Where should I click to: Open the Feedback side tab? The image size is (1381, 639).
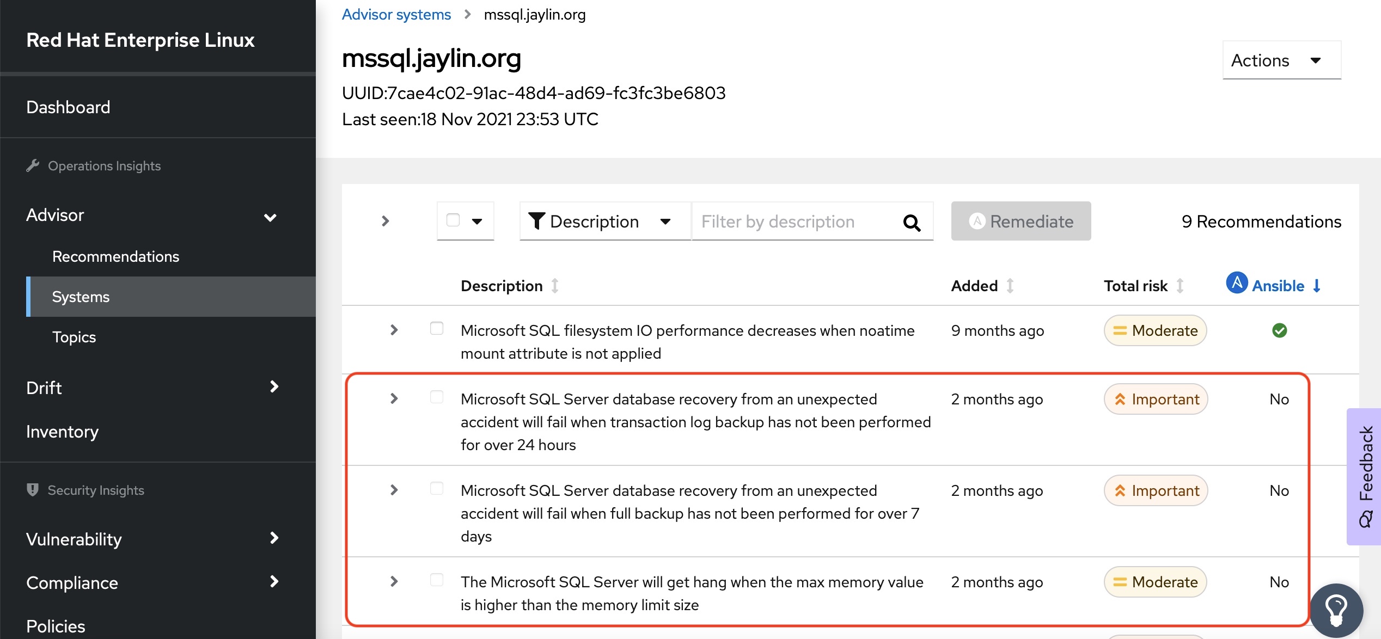(1365, 476)
